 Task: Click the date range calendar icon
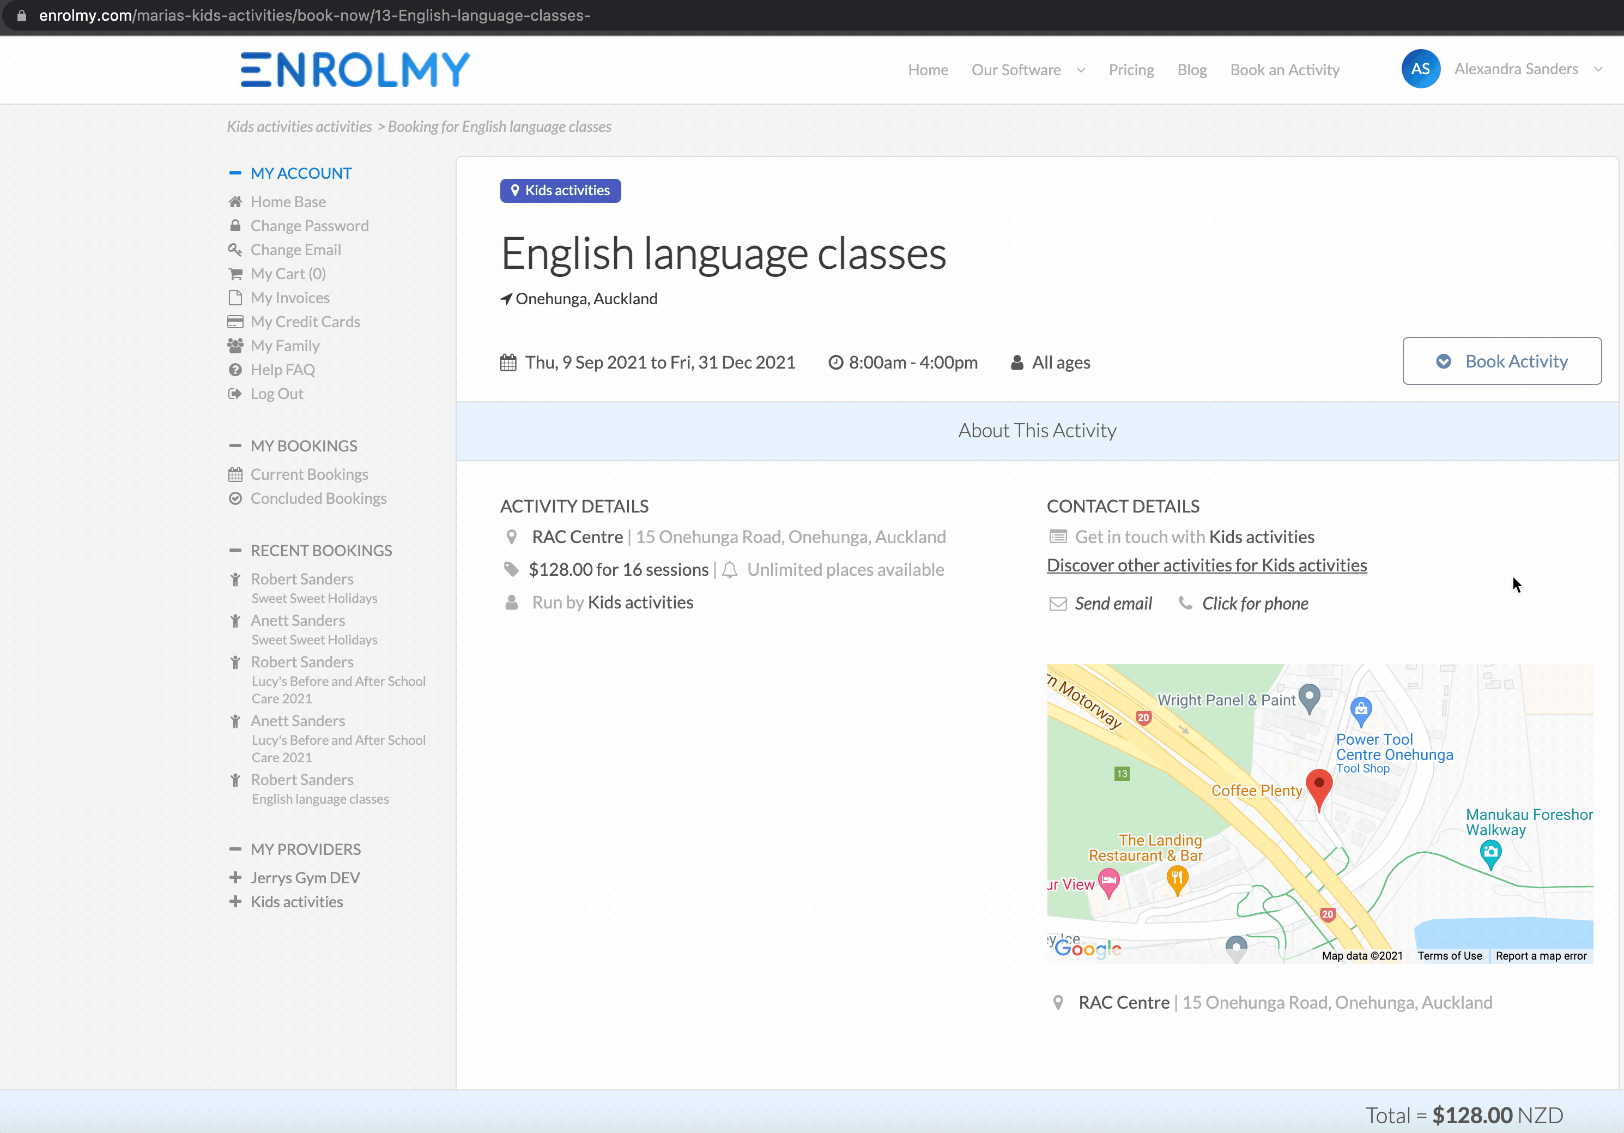[x=508, y=363]
